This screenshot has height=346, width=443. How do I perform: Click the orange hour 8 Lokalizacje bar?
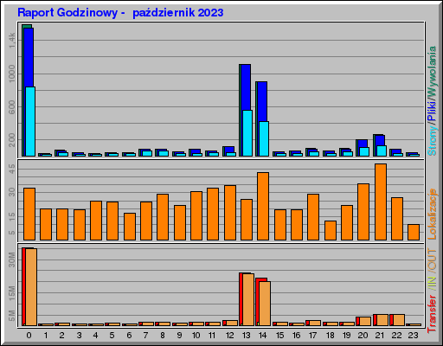pos(163,217)
